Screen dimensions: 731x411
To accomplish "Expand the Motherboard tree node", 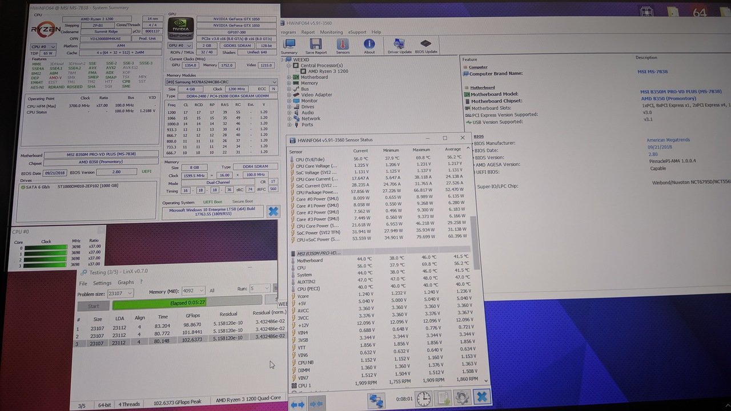I will 290,77.
